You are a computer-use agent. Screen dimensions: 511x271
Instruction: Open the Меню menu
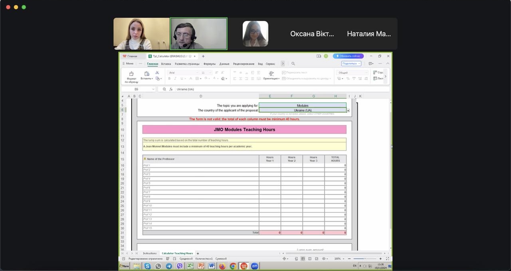(129, 64)
